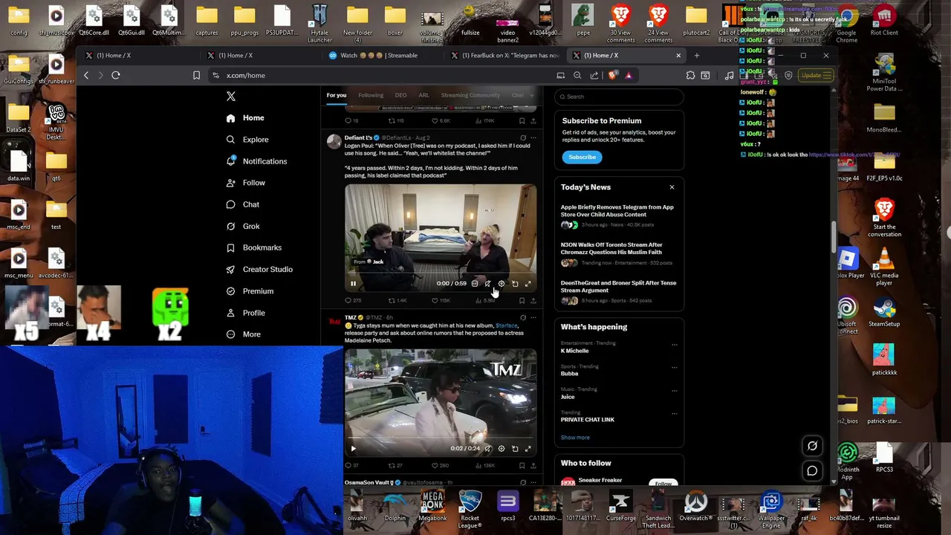Open the Brave Shields icon in address bar

tap(612, 75)
